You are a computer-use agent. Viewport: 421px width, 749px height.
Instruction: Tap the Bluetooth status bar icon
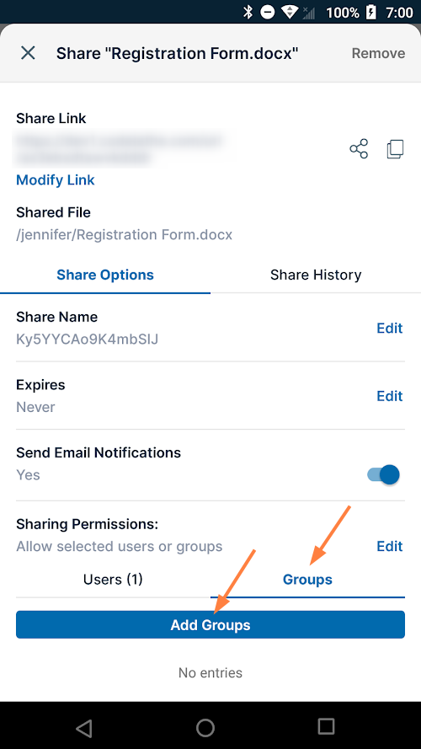tap(248, 12)
